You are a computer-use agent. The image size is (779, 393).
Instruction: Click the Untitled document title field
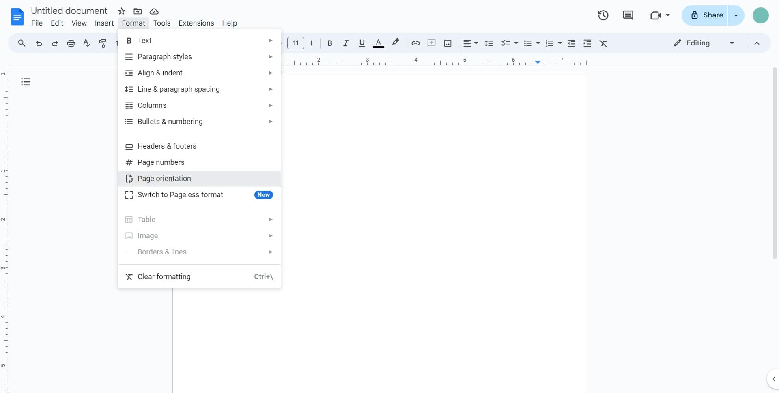69,11
